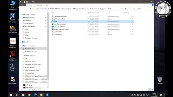Select Log files (Server) shortcut
Viewport: 173px width, 97px height.
point(59,27)
